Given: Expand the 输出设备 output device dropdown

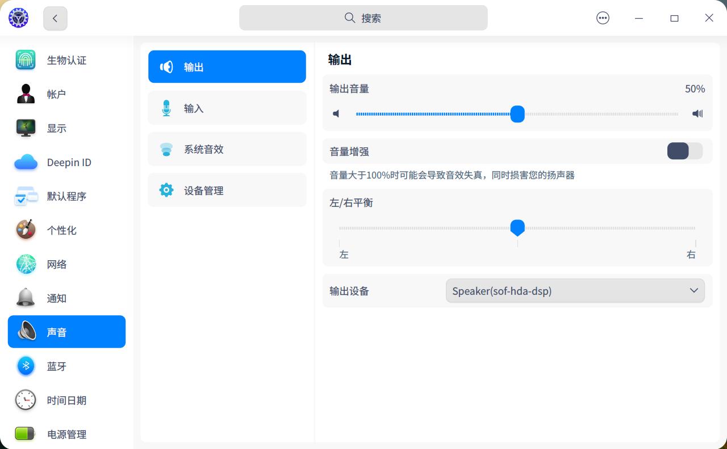Looking at the screenshot, I should [693, 290].
